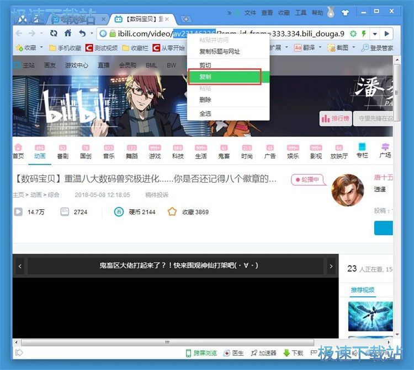The height and width of the screenshot is (370, 414).
Task: Open the 测试视频 bookmark
Action: (102, 48)
